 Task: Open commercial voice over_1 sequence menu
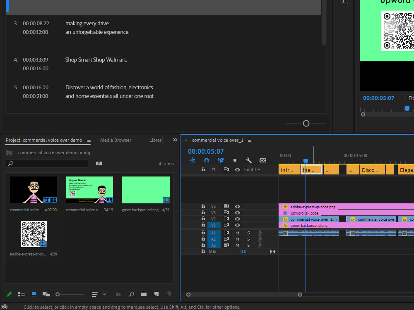coord(250,140)
